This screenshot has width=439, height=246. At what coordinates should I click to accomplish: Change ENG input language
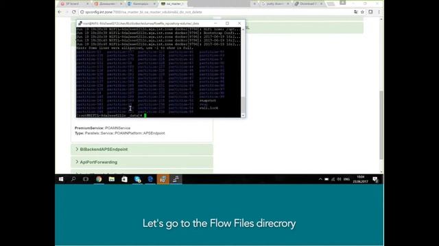pos(346,179)
